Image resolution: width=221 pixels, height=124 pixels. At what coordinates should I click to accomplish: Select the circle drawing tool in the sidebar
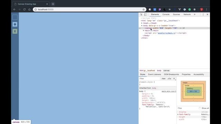click(15, 24)
